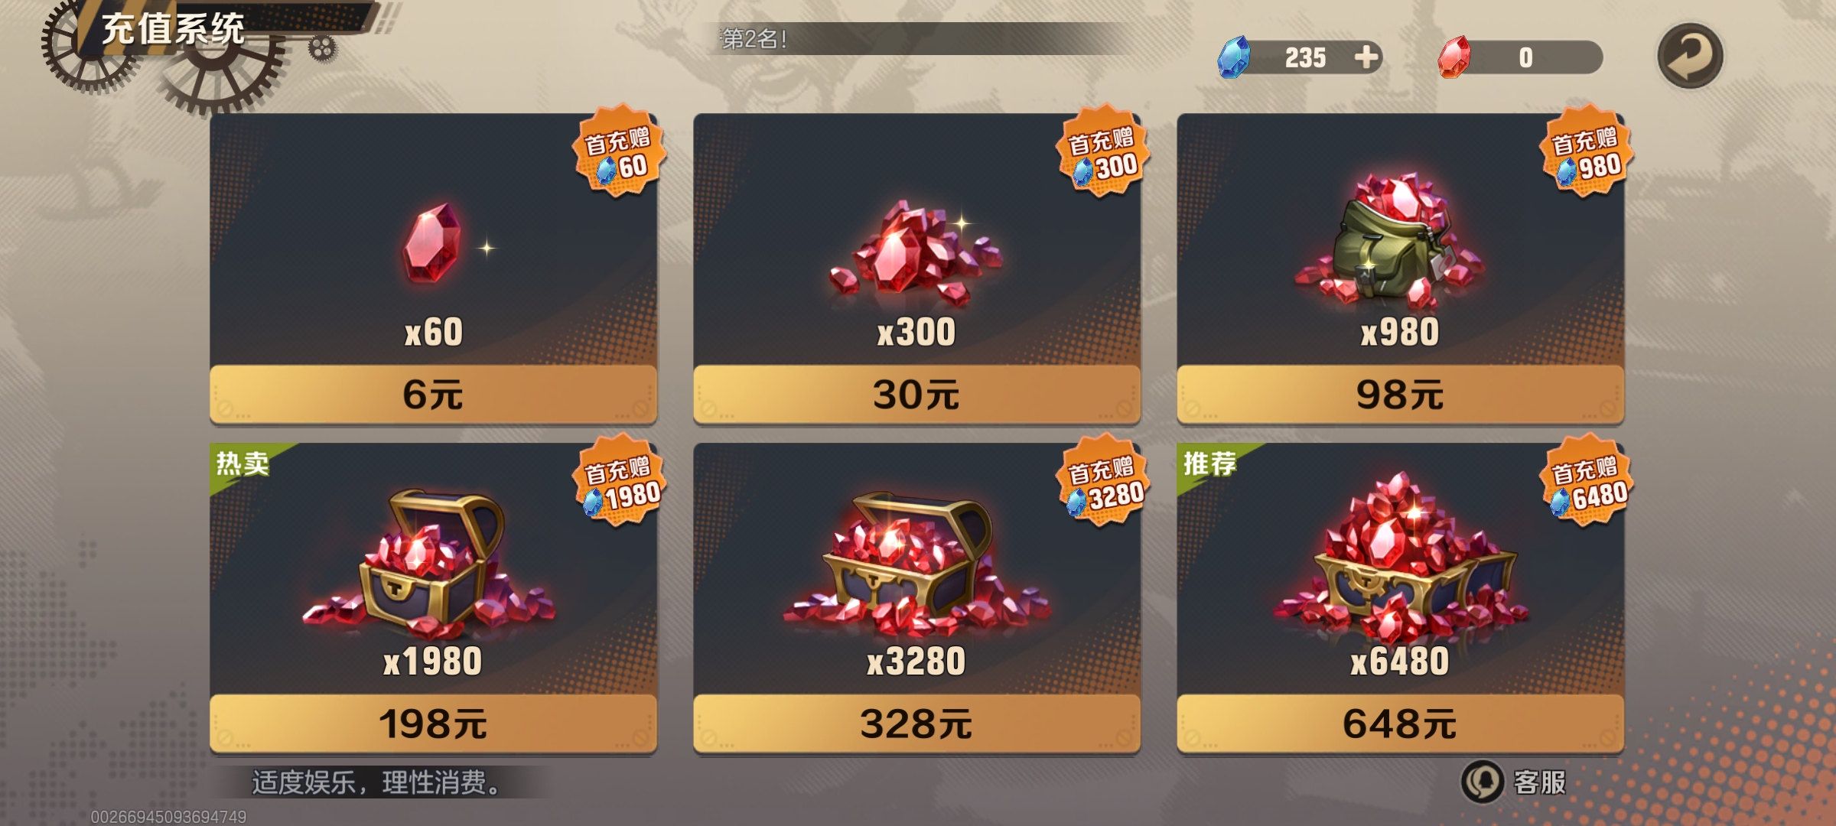Tap the 首充赠 300 bonus badge
The image size is (1836, 826).
coord(1103,151)
